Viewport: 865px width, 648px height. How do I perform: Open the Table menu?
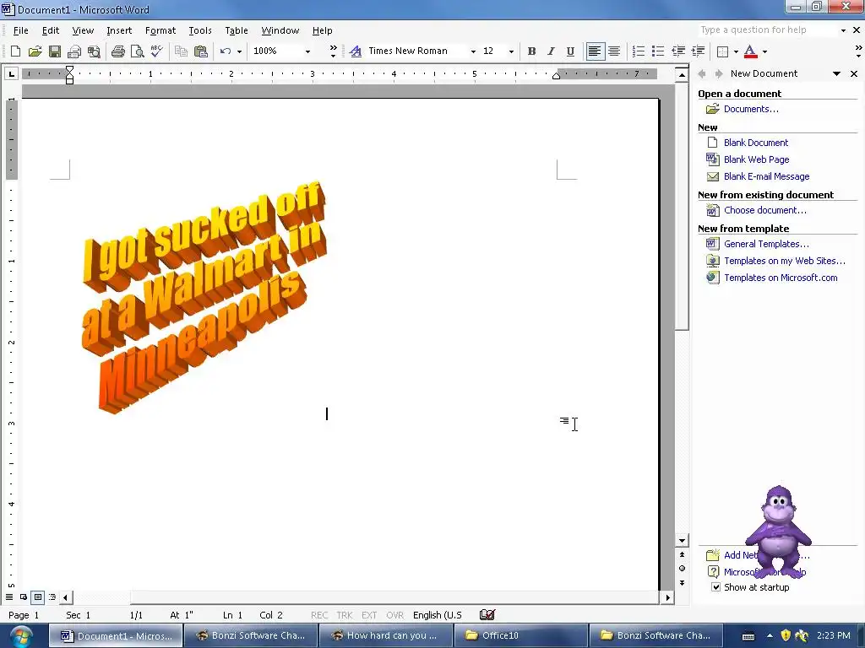point(237,30)
